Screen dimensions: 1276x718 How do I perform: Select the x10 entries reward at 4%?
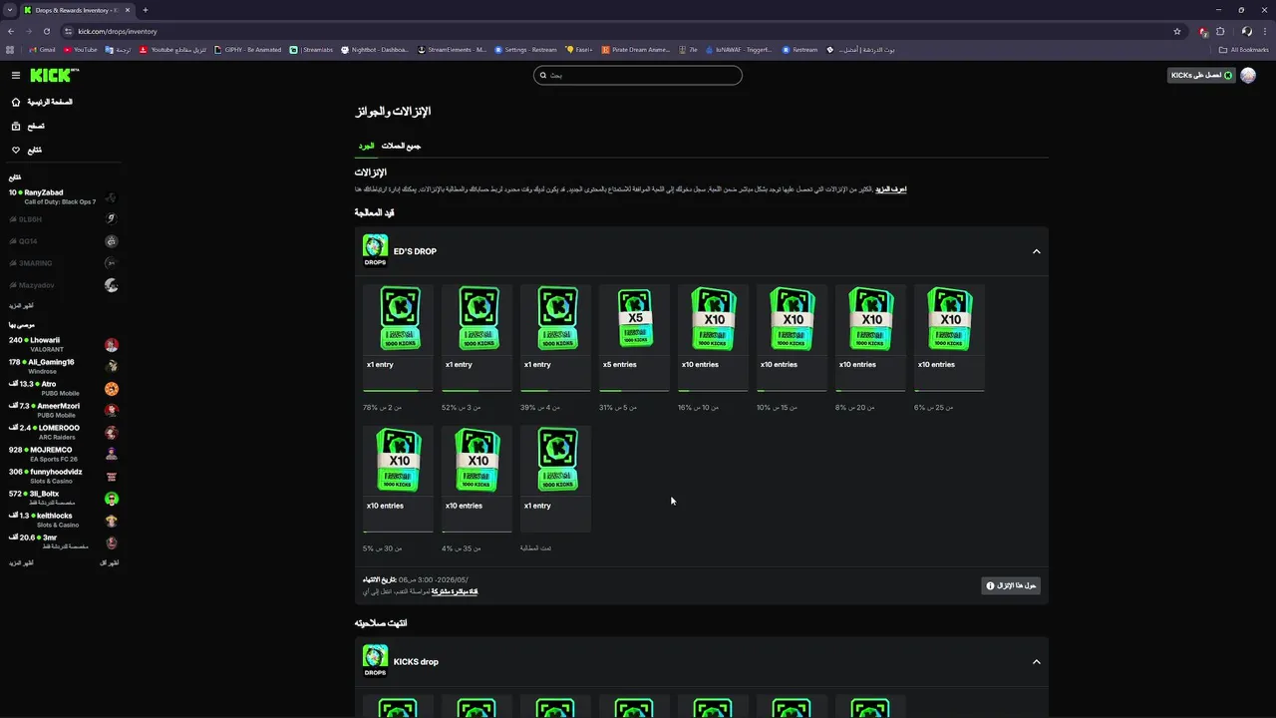coord(477,479)
